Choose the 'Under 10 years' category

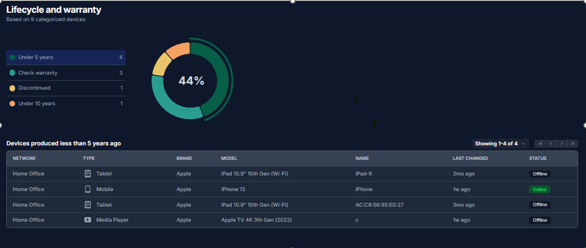[x=66, y=103]
